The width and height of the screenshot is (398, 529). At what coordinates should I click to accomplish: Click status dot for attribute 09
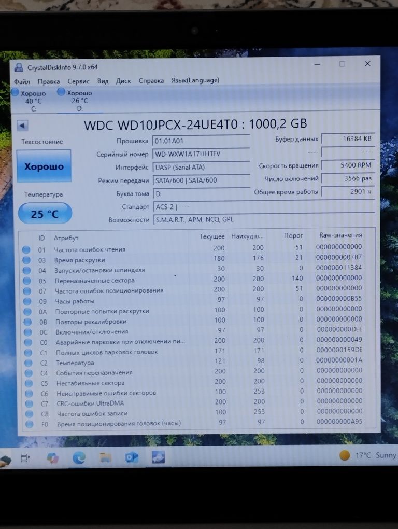coord(27,301)
